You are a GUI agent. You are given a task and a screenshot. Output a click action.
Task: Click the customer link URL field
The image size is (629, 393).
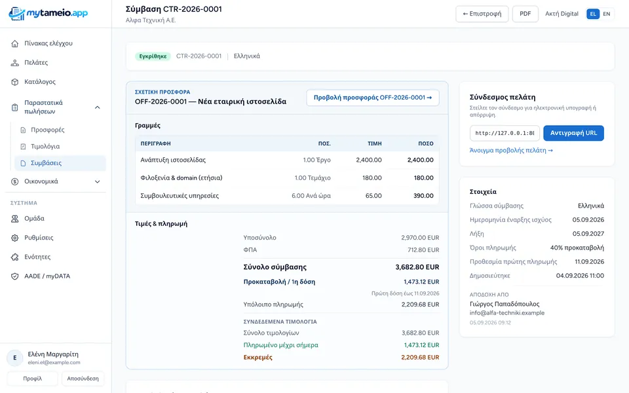tap(505, 133)
